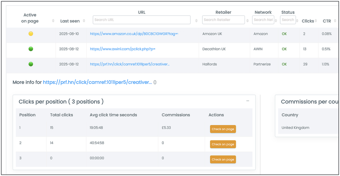This screenshot has width=340, height=176.
Task: Click the Network search filter box
Action: (x=263, y=20)
